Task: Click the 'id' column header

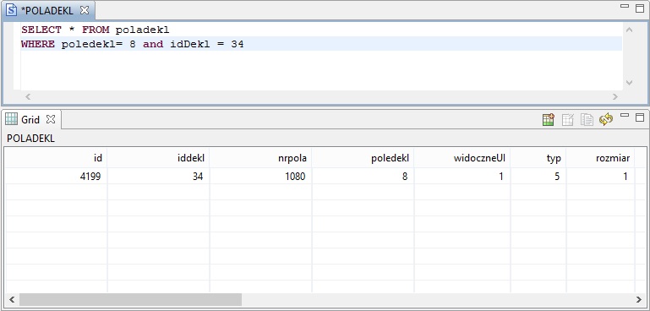Action: (x=56, y=158)
